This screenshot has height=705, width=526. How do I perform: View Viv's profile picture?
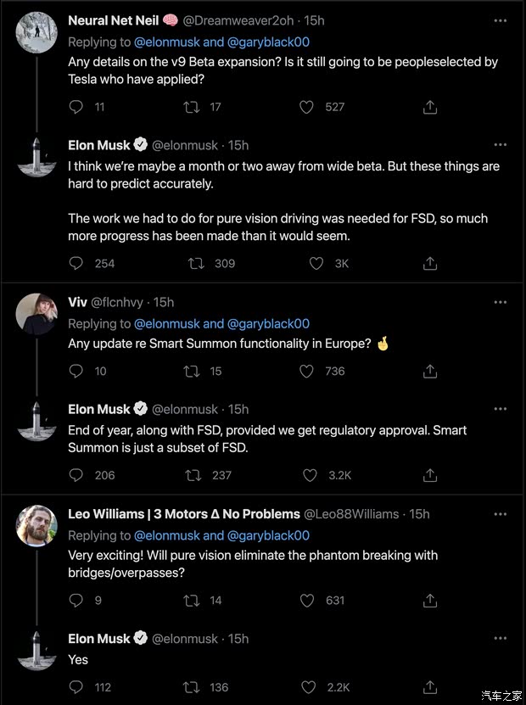point(36,315)
